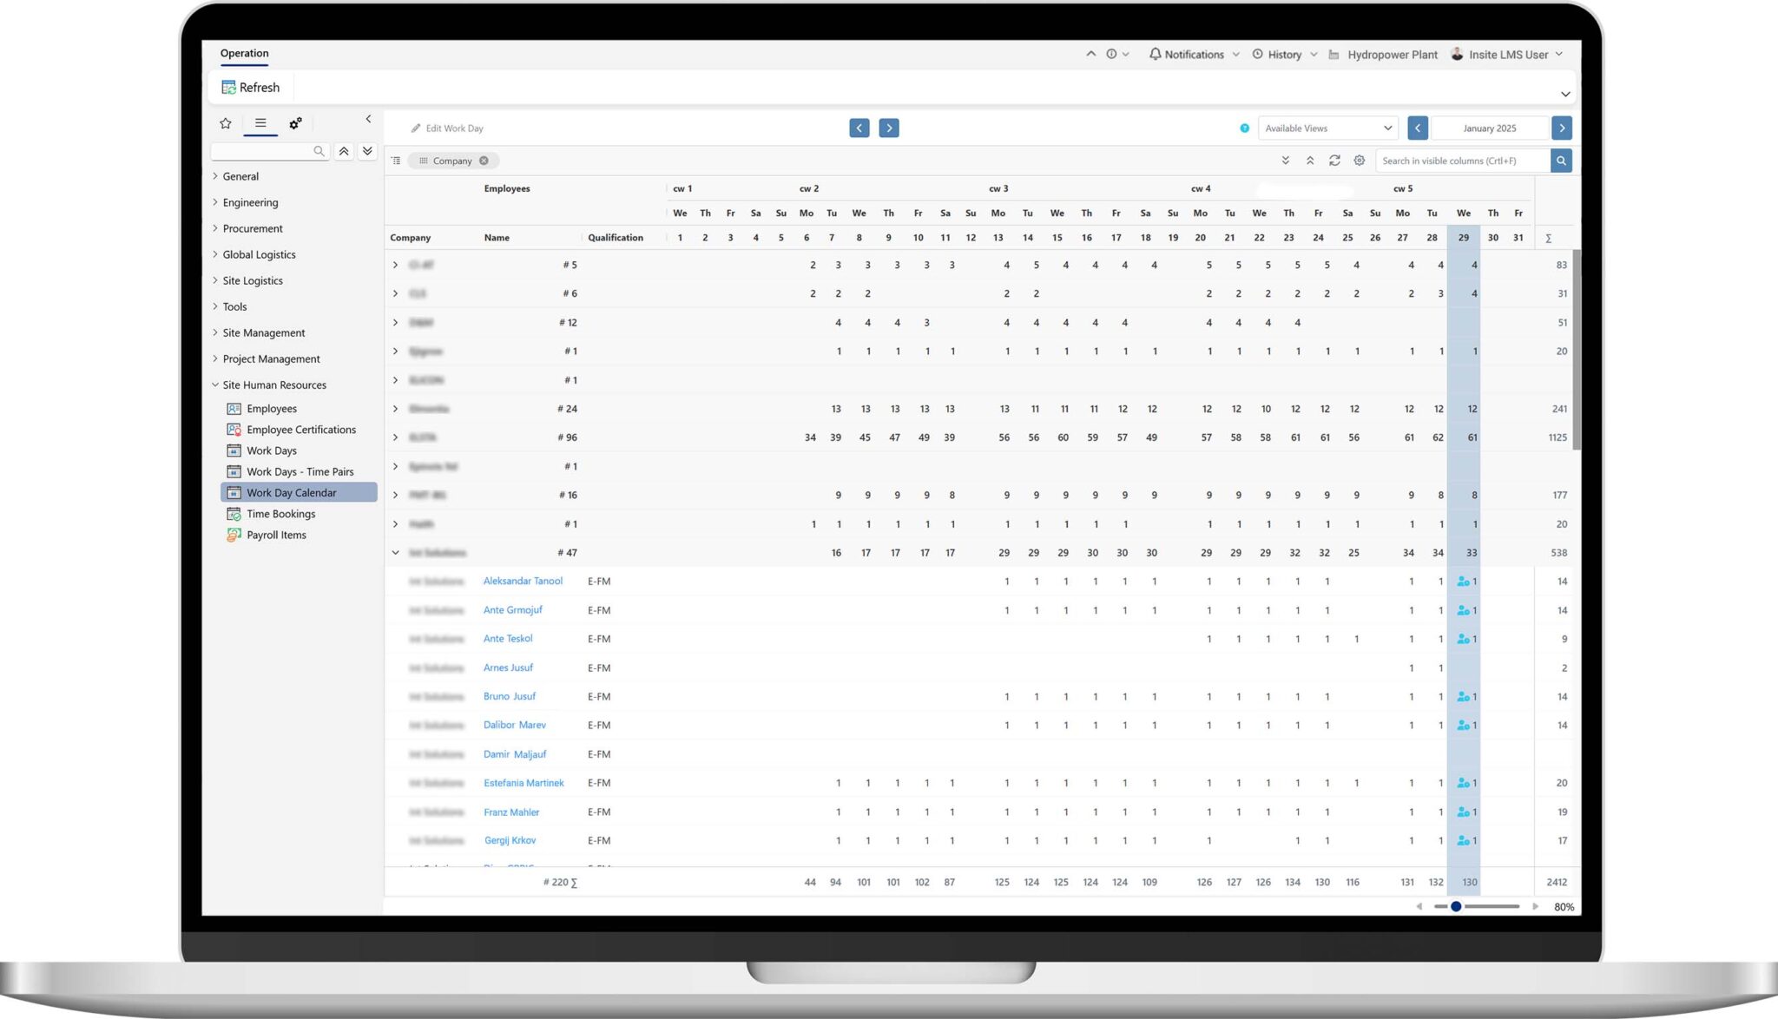The image size is (1778, 1019).
Task: Open the History menu
Action: click(x=1282, y=54)
